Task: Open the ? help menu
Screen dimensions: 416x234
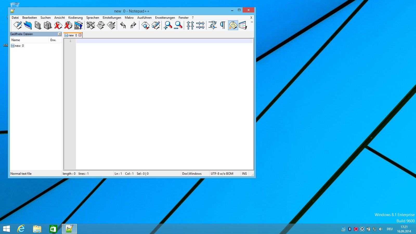Action: [193, 18]
